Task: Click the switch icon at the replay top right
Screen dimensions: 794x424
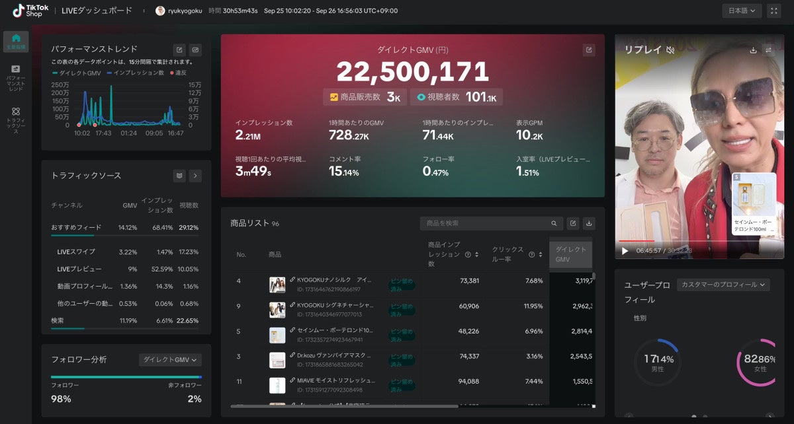Action: pyautogui.click(x=769, y=50)
